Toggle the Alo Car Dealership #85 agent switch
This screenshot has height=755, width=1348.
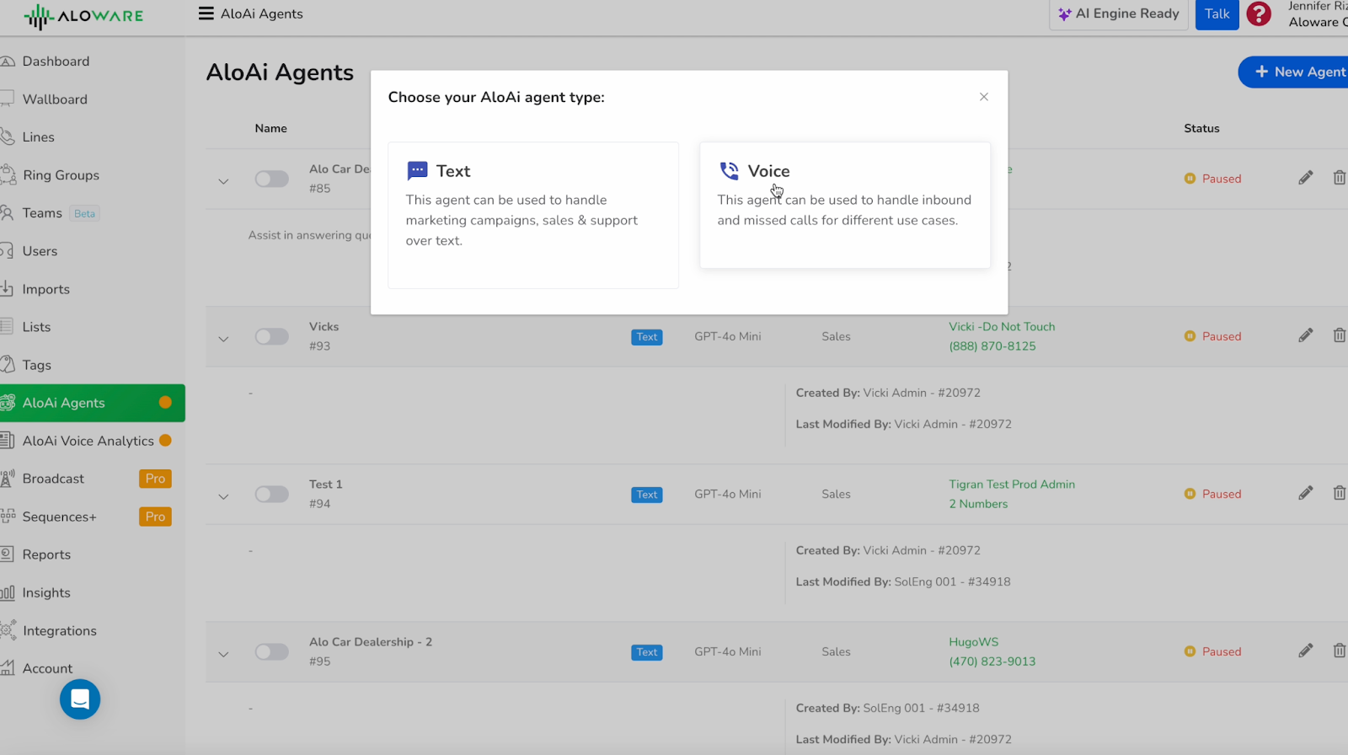pyautogui.click(x=272, y=179)
